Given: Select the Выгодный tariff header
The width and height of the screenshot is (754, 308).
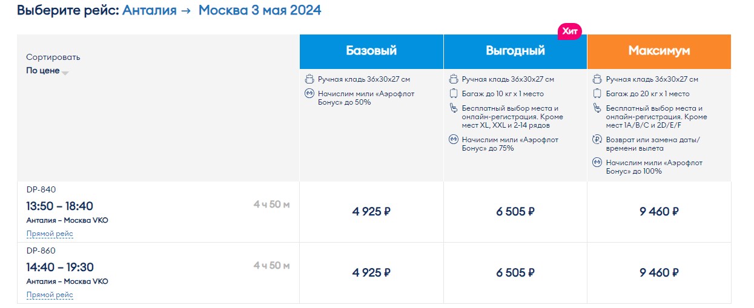Looking at the screenshot, I should pos(515,51).
